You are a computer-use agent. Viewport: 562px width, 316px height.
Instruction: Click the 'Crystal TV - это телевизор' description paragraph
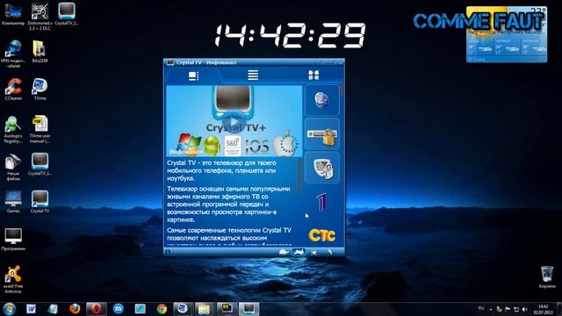coord(221,170)
